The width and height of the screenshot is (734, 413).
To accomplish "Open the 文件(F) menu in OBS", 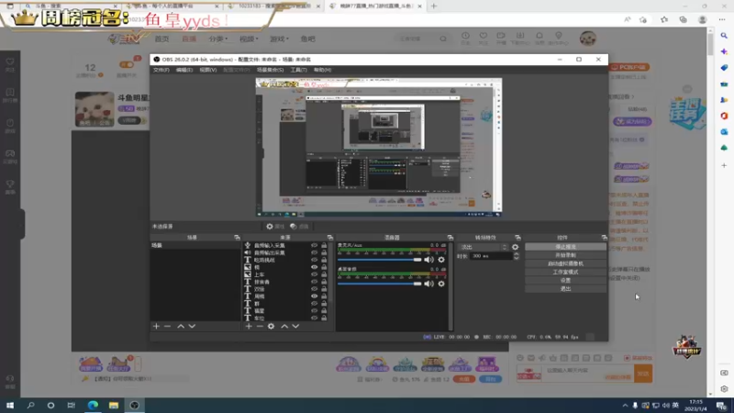I will pyautogui.click(x=161, y=70).
